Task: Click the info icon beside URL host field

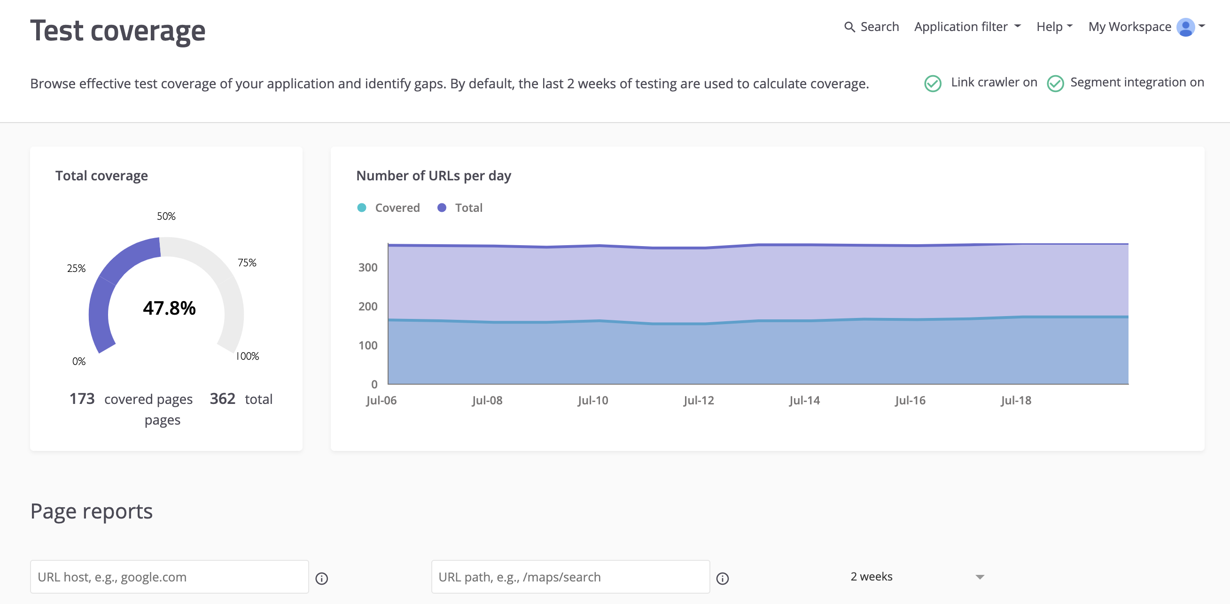Action: point(322,578)
